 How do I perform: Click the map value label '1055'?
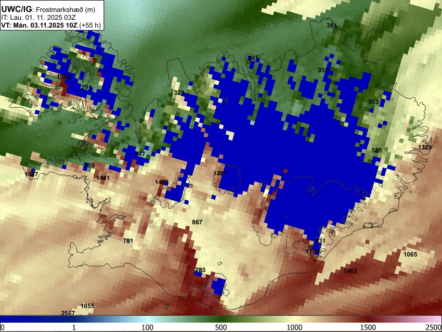(87, 306)
